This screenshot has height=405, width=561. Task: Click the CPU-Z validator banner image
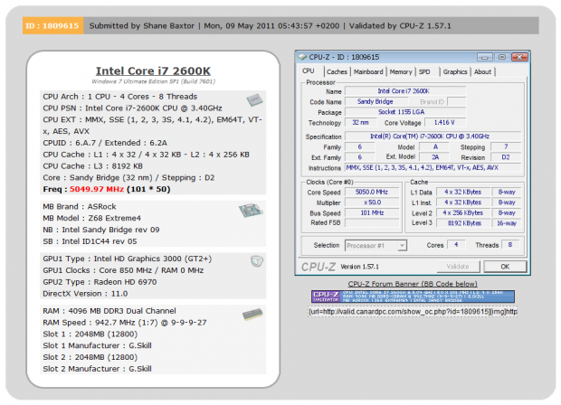tap(413, 297)
